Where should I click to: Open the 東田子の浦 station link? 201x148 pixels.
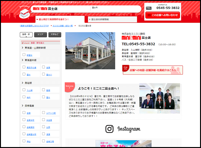click(31, 68)
